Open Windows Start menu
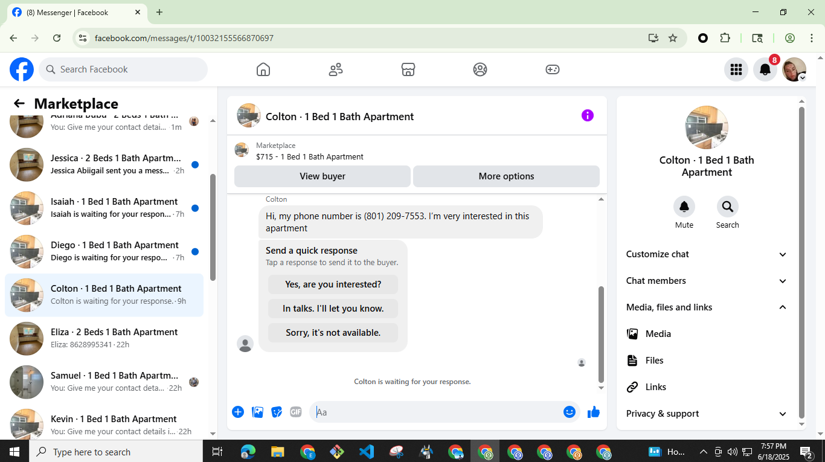The height and width of the screenshot is (462, 825). 14,452
